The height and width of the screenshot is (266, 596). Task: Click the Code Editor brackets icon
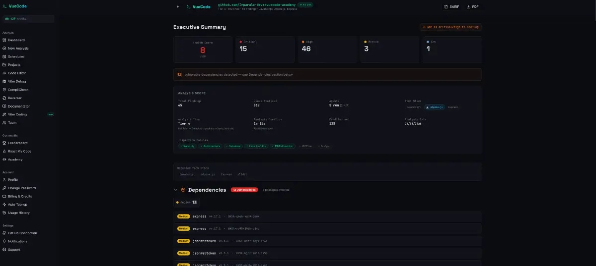click(4, 73)
